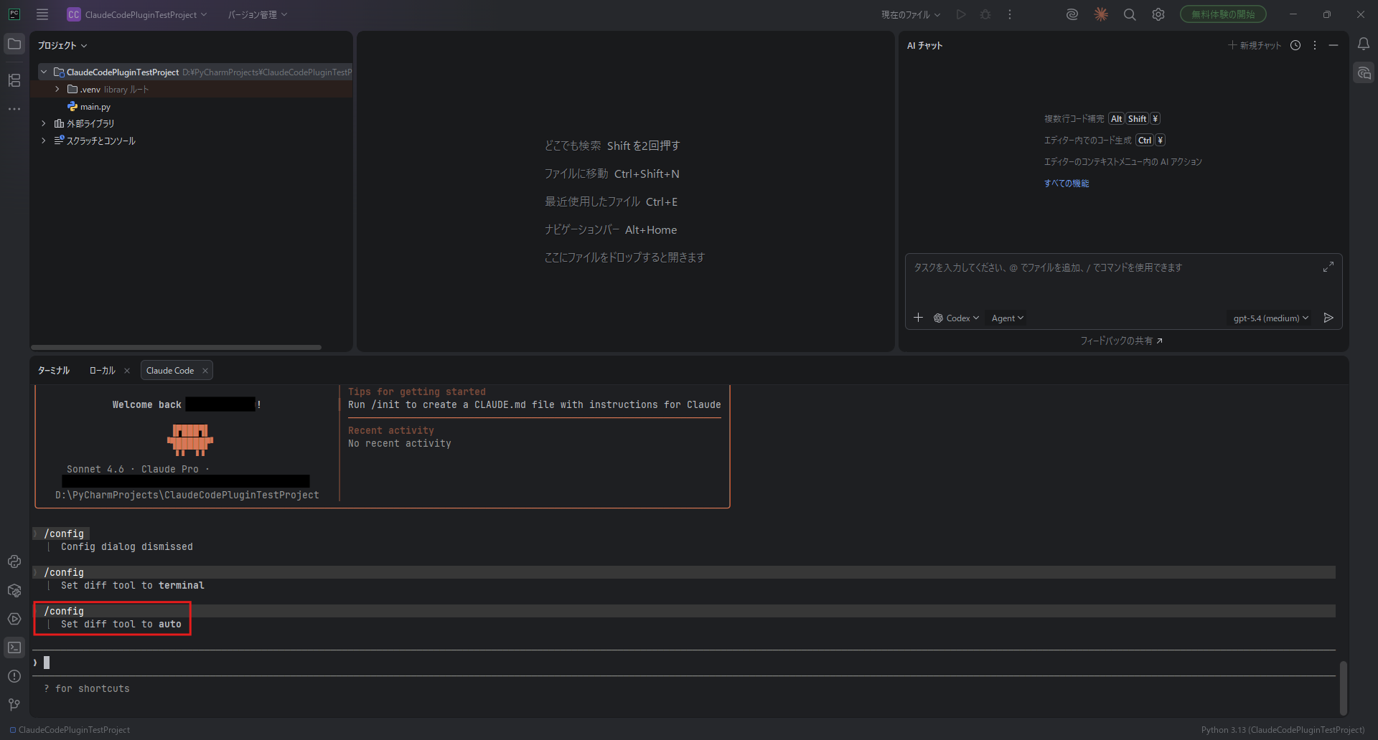Open Search Everywhere magnifier icon

click(x=1129, y=14)
